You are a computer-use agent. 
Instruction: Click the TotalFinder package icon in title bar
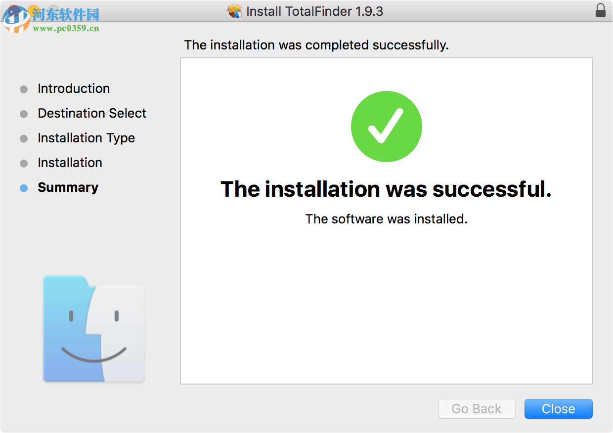(234, 11)
